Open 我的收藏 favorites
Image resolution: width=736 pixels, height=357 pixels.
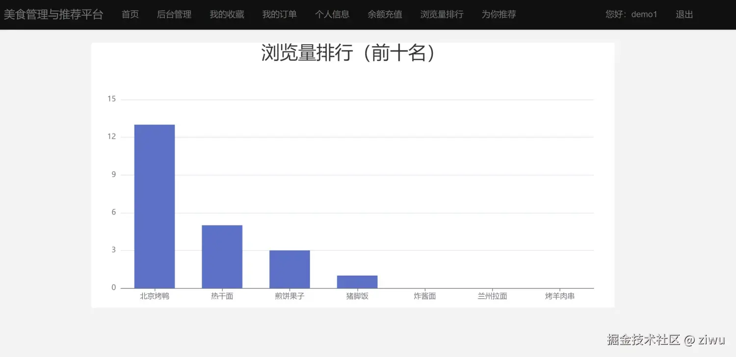(x=227, y=15)
